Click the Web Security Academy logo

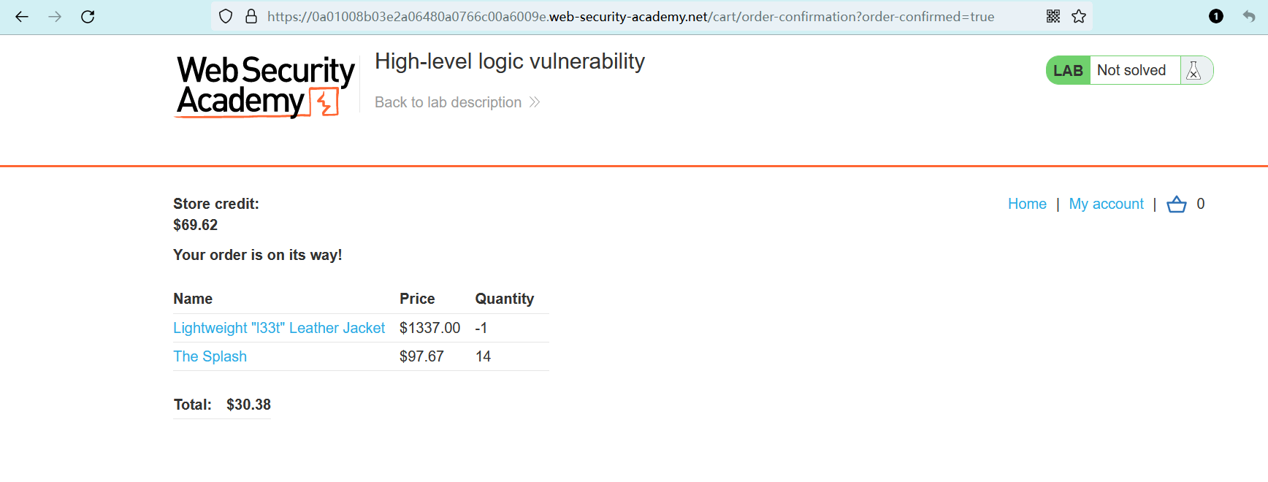click(266, 86)
